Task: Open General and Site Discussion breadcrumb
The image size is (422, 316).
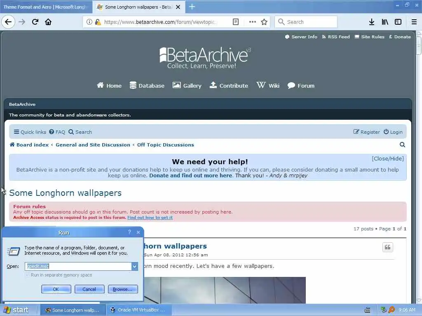Action: [x=93, y=145]
